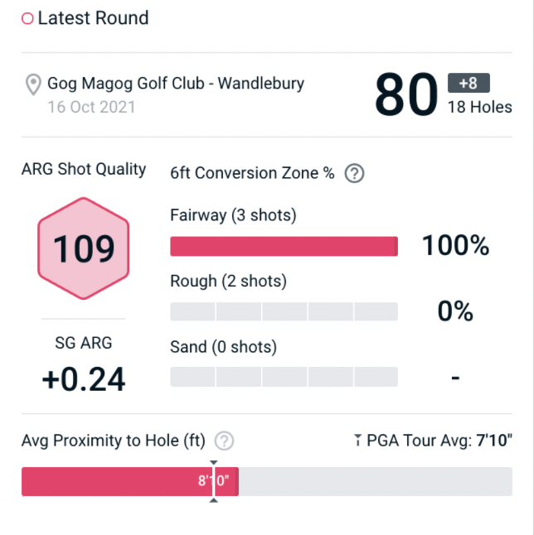
Task: Click the proximity bar's 8'10" marker
Action: 214,481
